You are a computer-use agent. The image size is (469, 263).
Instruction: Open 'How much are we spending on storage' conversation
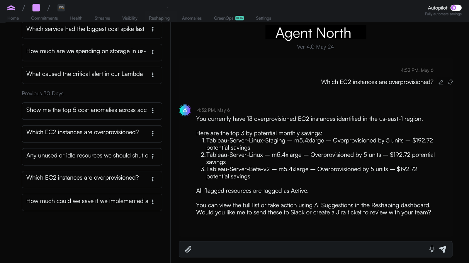click(x=92, y=52)
